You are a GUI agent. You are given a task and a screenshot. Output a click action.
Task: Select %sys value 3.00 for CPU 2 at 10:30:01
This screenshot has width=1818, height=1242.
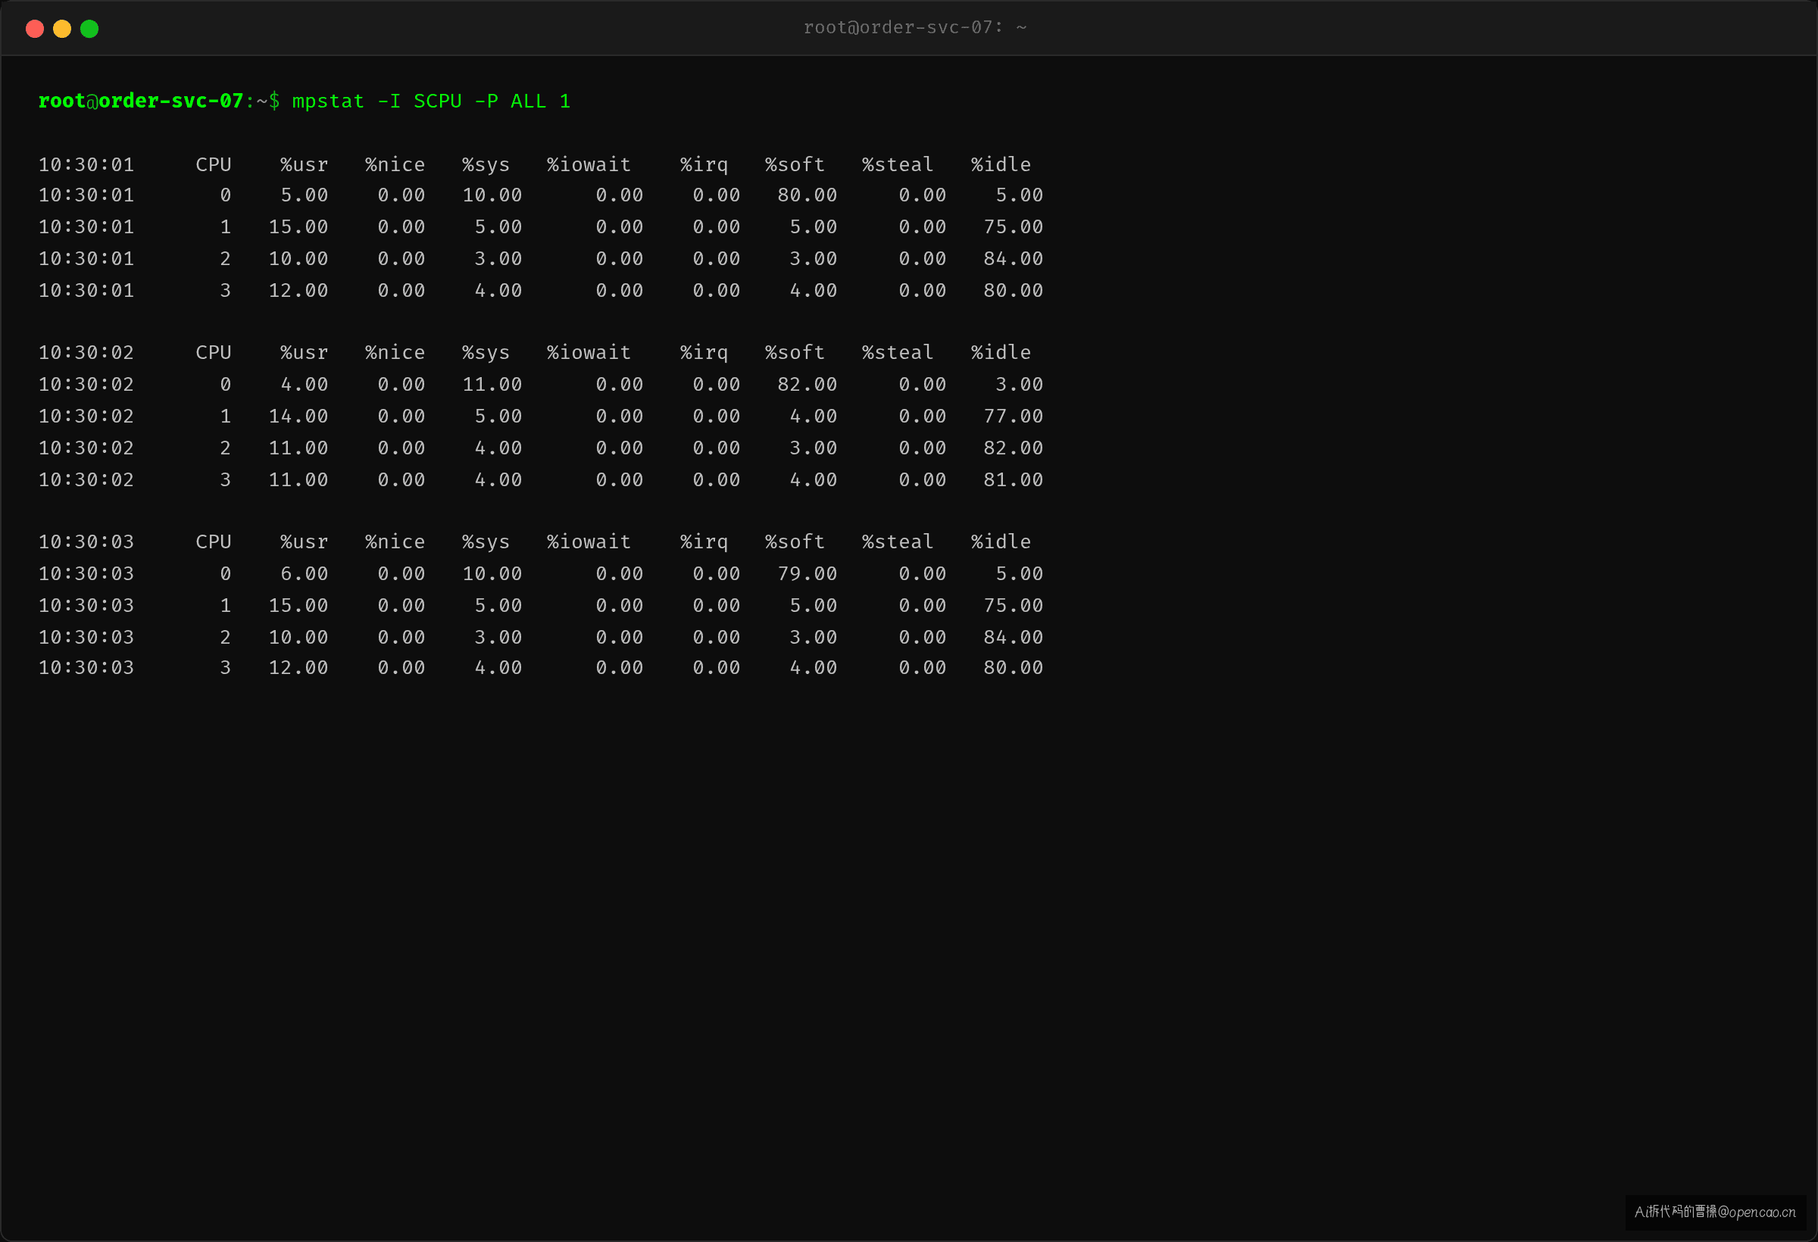(498, 258)
